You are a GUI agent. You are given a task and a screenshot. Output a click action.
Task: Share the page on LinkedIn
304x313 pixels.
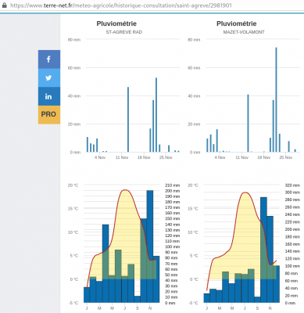tap(49, 96)
